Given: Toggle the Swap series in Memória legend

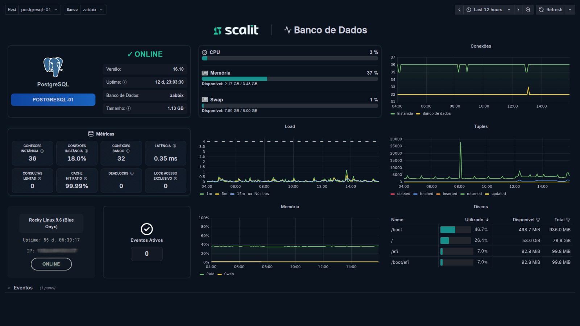Looking at the screenshot, I should coord(229,274).
